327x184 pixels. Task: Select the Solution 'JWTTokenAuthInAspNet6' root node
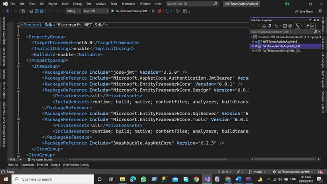pos(287,37)
